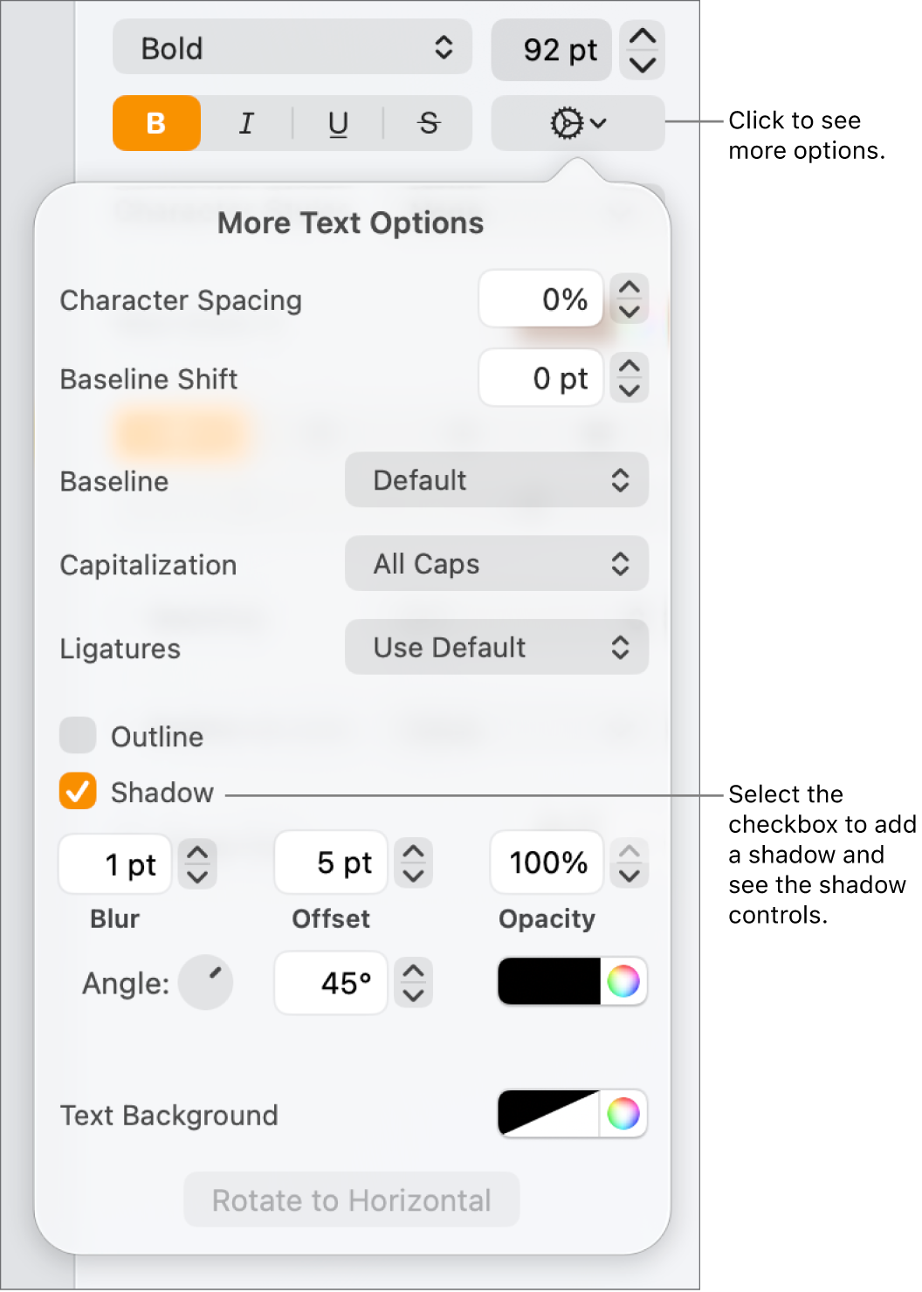Screen dimensions: 922x1292
Task: Toggle the Shadow option off
Action: click(77, 792)
